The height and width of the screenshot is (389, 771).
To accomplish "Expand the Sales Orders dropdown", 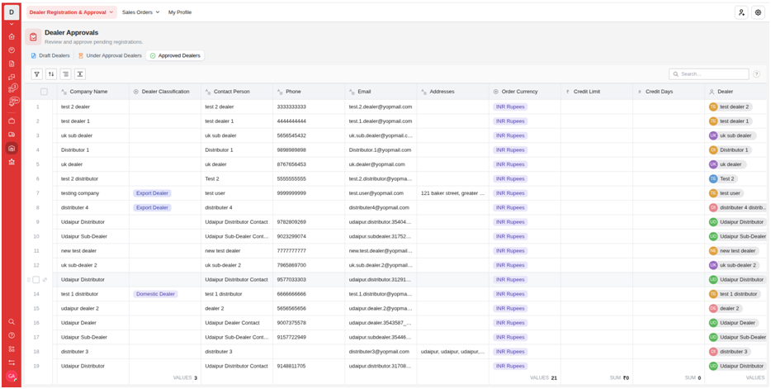I will tap(140, 12).
